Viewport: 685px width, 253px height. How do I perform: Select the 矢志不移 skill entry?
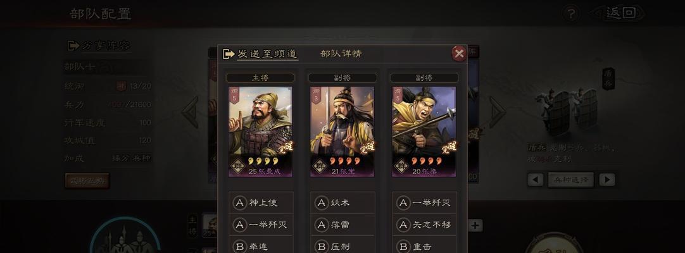[x=424, y=225]
